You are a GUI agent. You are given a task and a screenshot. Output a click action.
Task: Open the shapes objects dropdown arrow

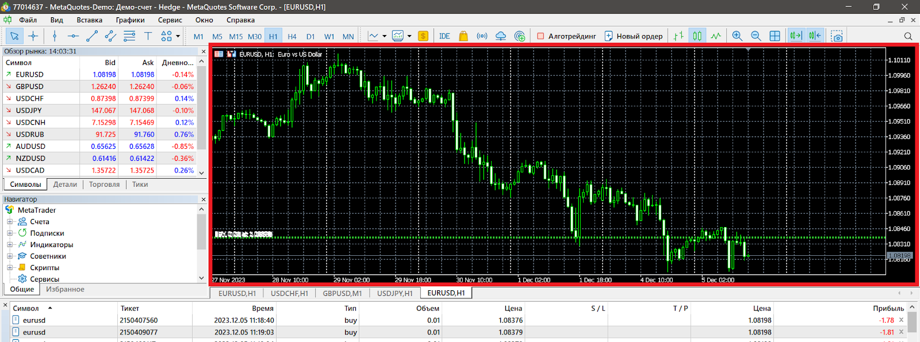tap(178, 36)
